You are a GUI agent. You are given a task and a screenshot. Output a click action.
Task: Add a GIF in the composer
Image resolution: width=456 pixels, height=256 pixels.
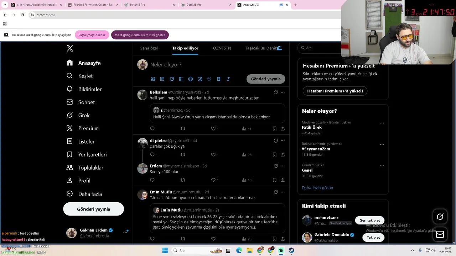[162, 79]
